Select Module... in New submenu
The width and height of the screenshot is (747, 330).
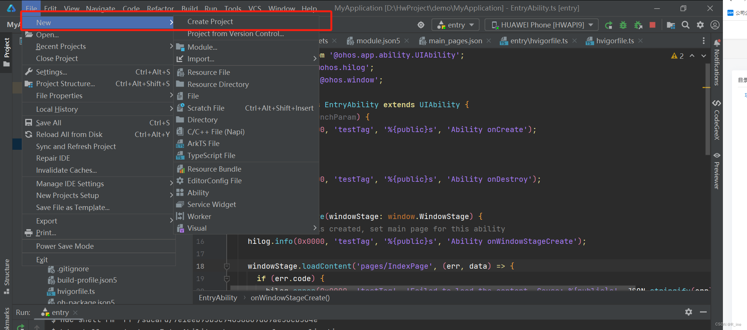coord(246,47)
